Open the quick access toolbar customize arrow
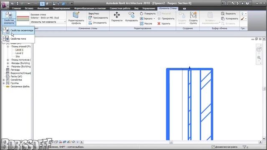 coord(72,3)
